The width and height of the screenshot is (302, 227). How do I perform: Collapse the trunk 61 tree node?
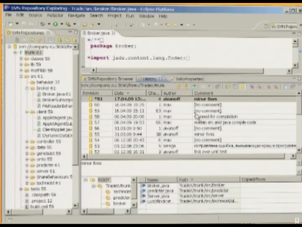[15, 53]
